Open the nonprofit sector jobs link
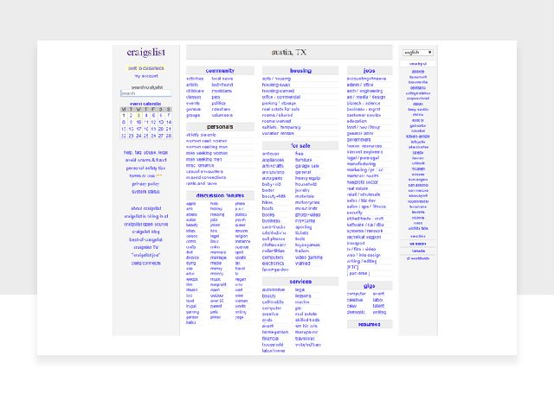The image size is (554, 394). [x=363, y=182]
